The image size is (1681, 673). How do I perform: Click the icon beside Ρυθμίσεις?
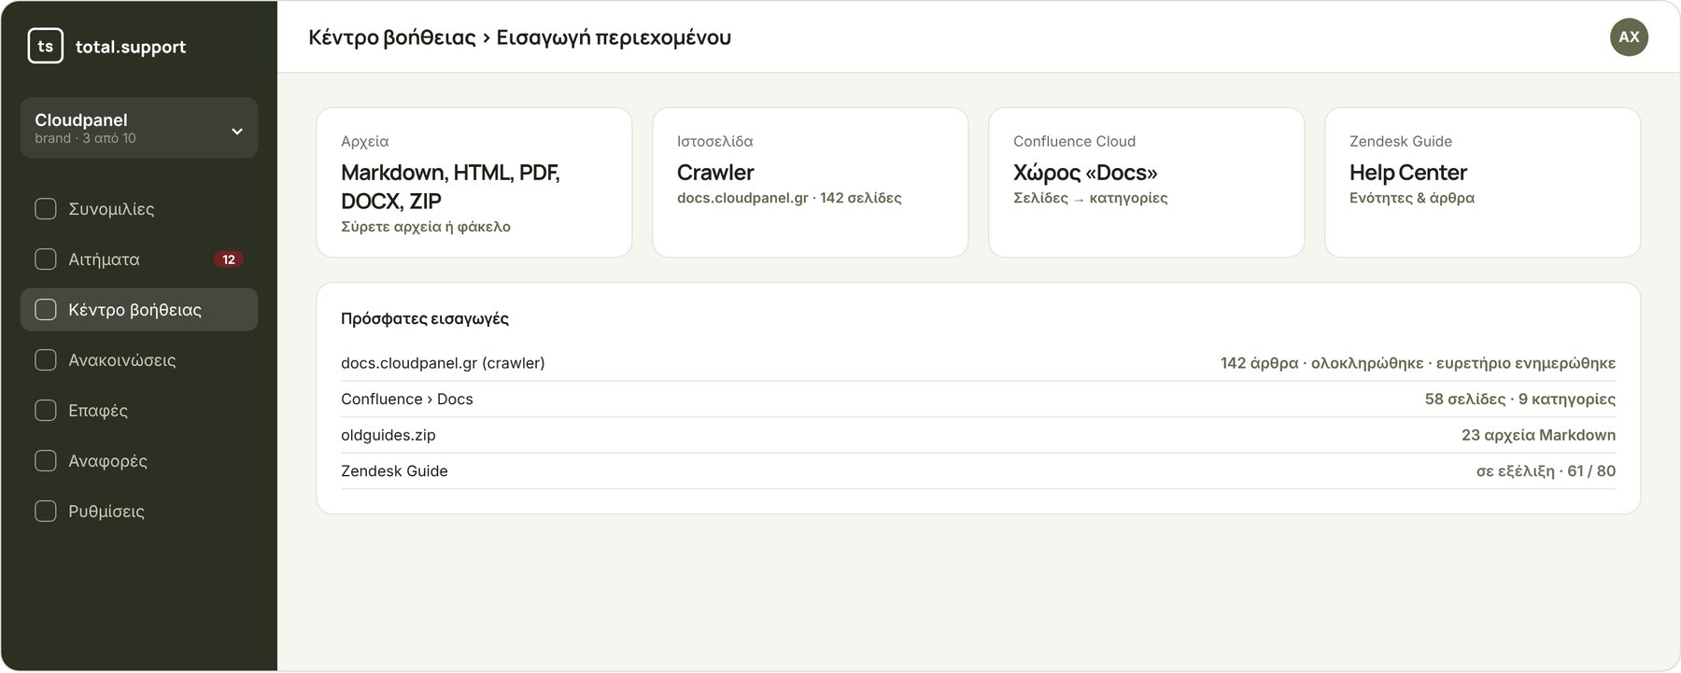tap(46, 512)
